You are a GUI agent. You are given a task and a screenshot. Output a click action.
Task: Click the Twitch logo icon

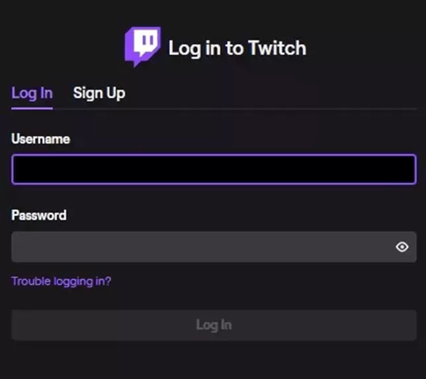(143, 46)
